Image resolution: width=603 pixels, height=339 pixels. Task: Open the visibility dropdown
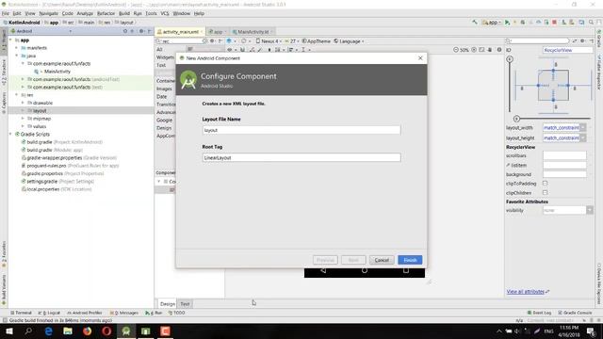coord(589,210)
